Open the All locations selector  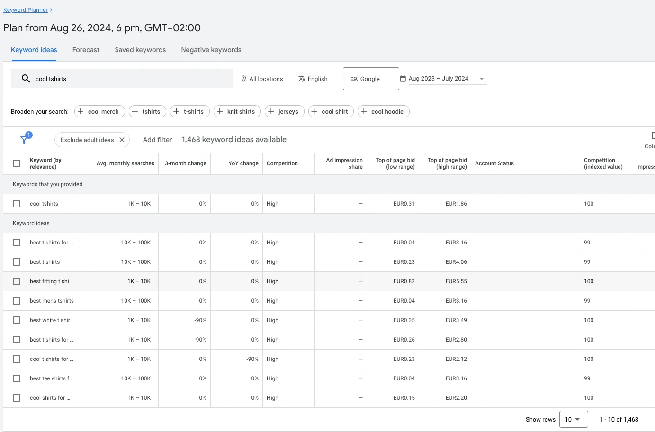point(262,79)
